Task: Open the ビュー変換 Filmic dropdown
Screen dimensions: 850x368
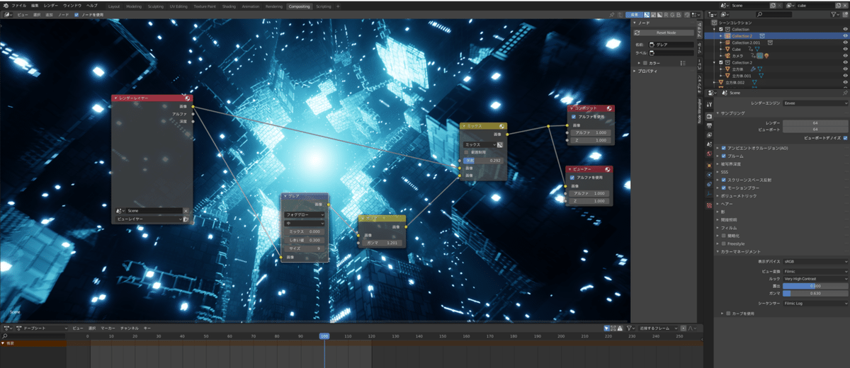Action: (x=815, y=271)
